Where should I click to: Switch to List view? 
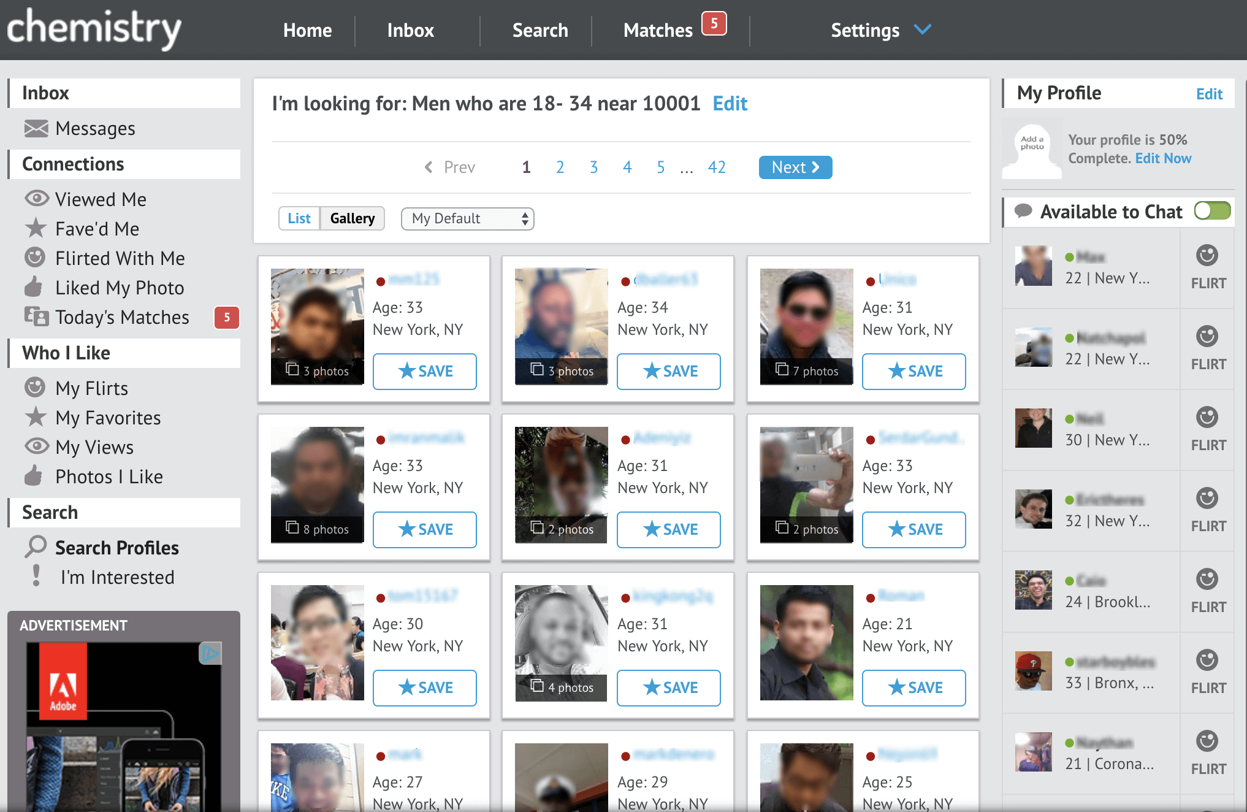[299, 218]
